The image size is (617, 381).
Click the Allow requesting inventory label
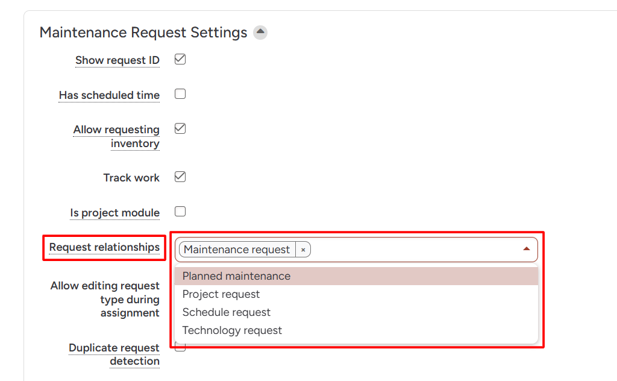116,137
